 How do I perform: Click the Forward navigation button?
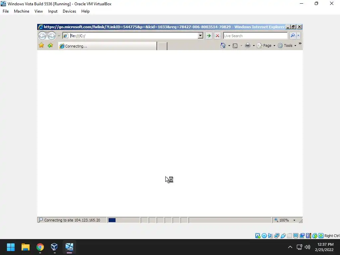point(51,36)
